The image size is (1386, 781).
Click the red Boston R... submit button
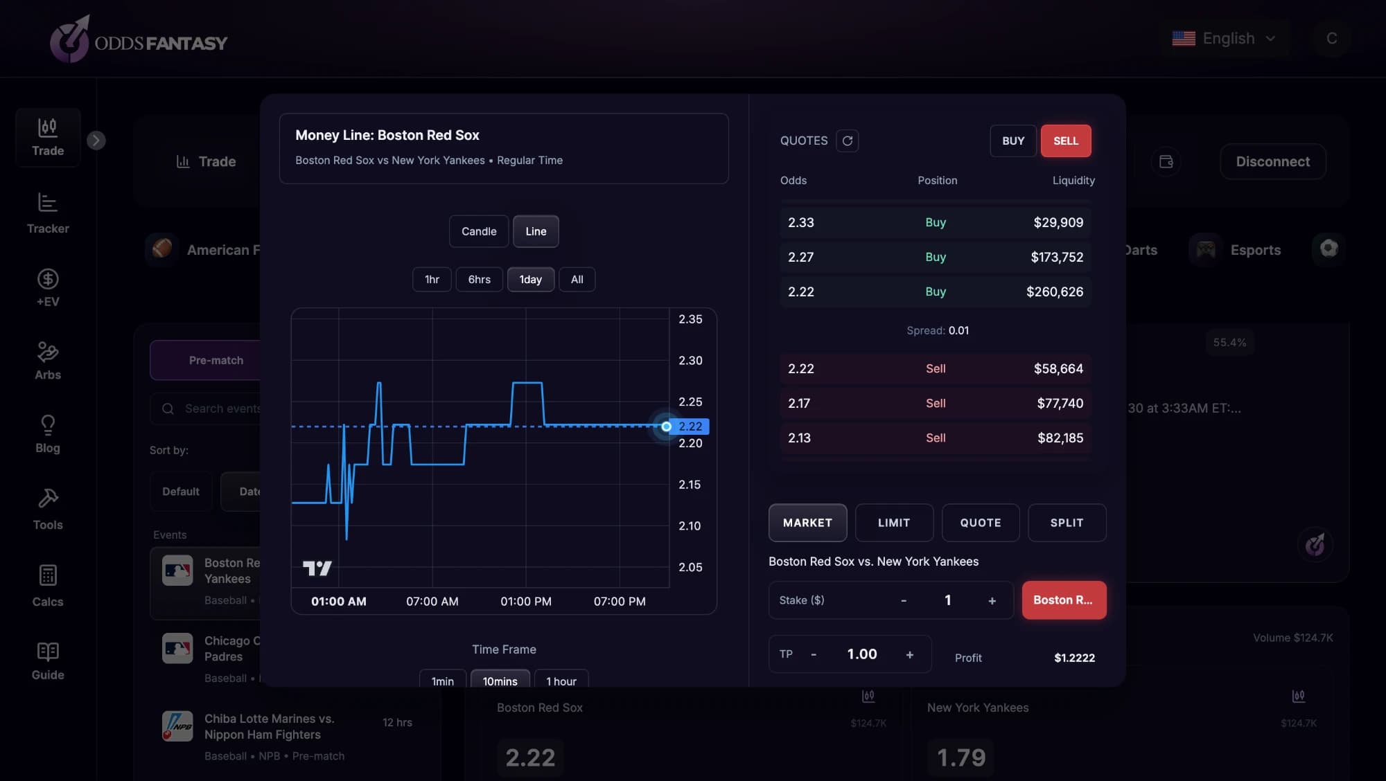pyautogui.click(x=1064, y=600)
